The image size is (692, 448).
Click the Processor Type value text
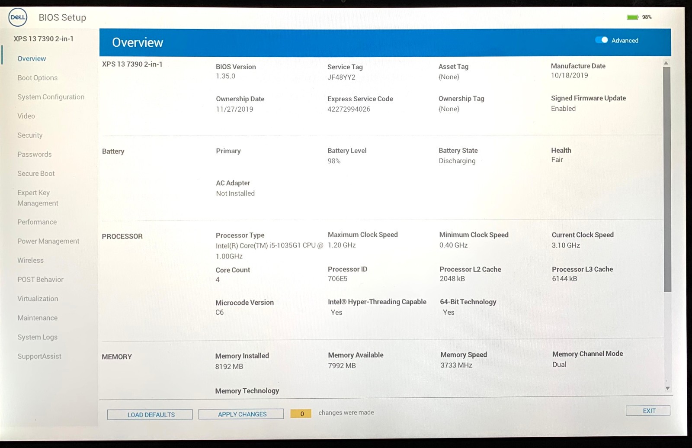click(x=269, y=251)
